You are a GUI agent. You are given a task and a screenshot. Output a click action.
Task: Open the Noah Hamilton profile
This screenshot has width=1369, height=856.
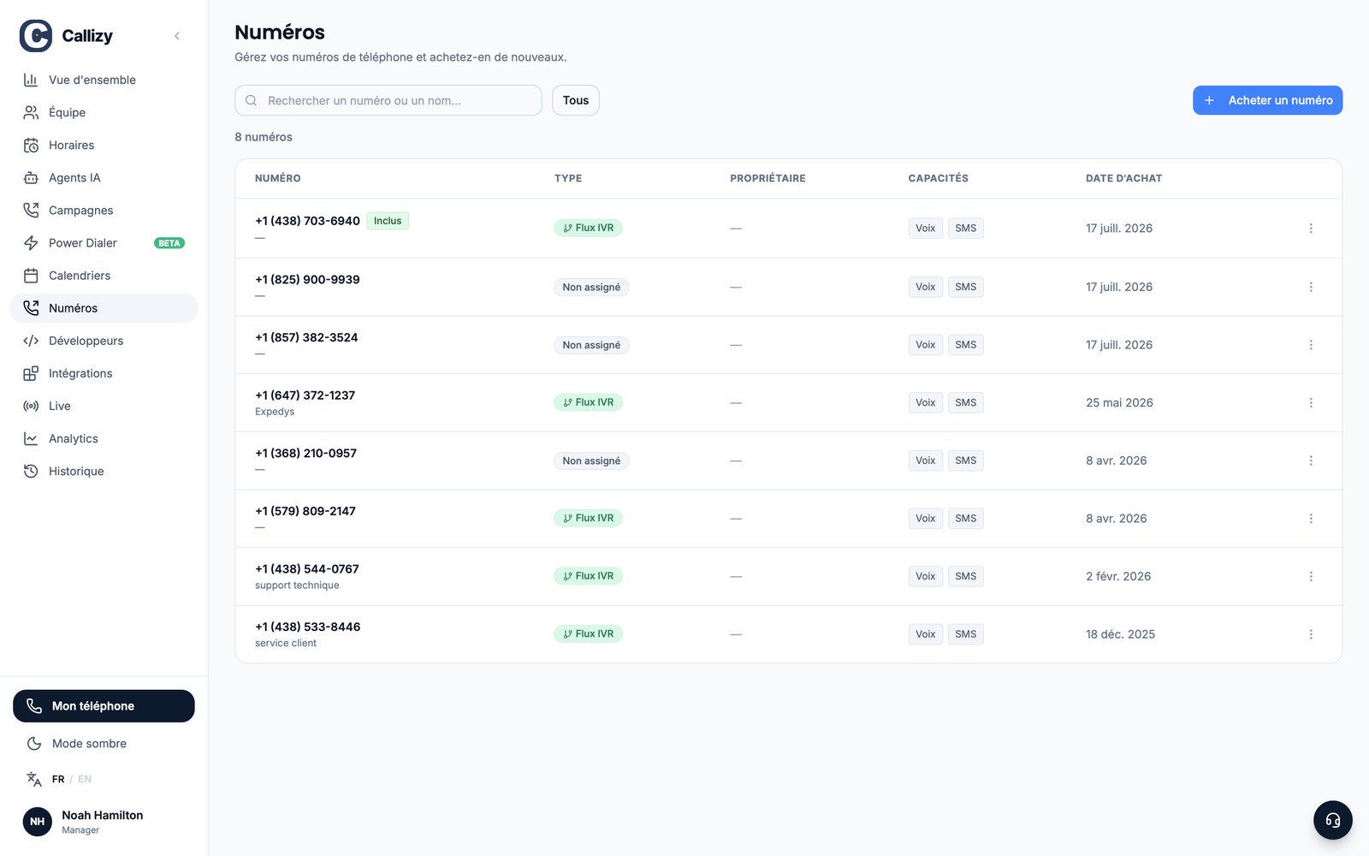click(104, 822)
